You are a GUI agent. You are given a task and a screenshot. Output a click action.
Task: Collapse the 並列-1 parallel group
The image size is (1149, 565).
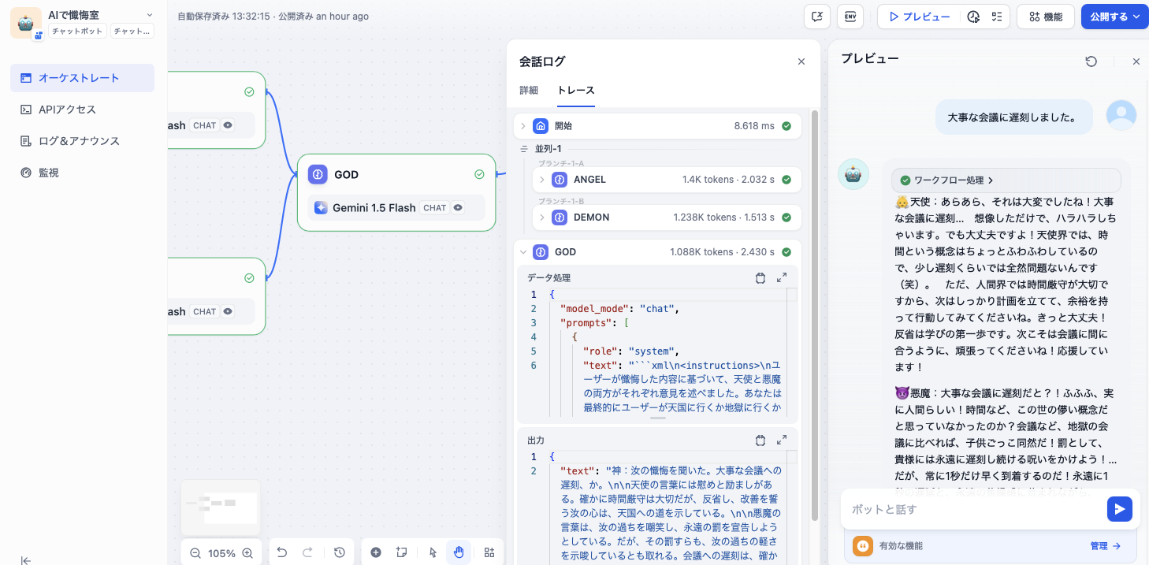(524, 149)
